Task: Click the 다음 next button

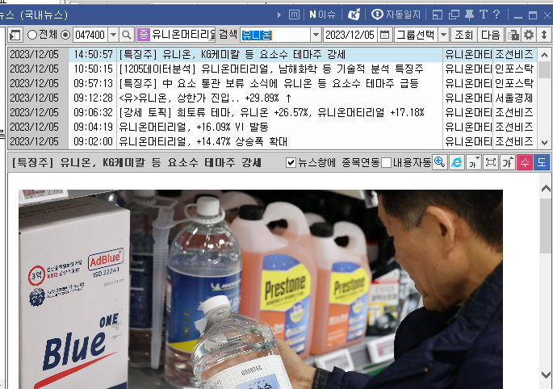Action: click(491, 35)
